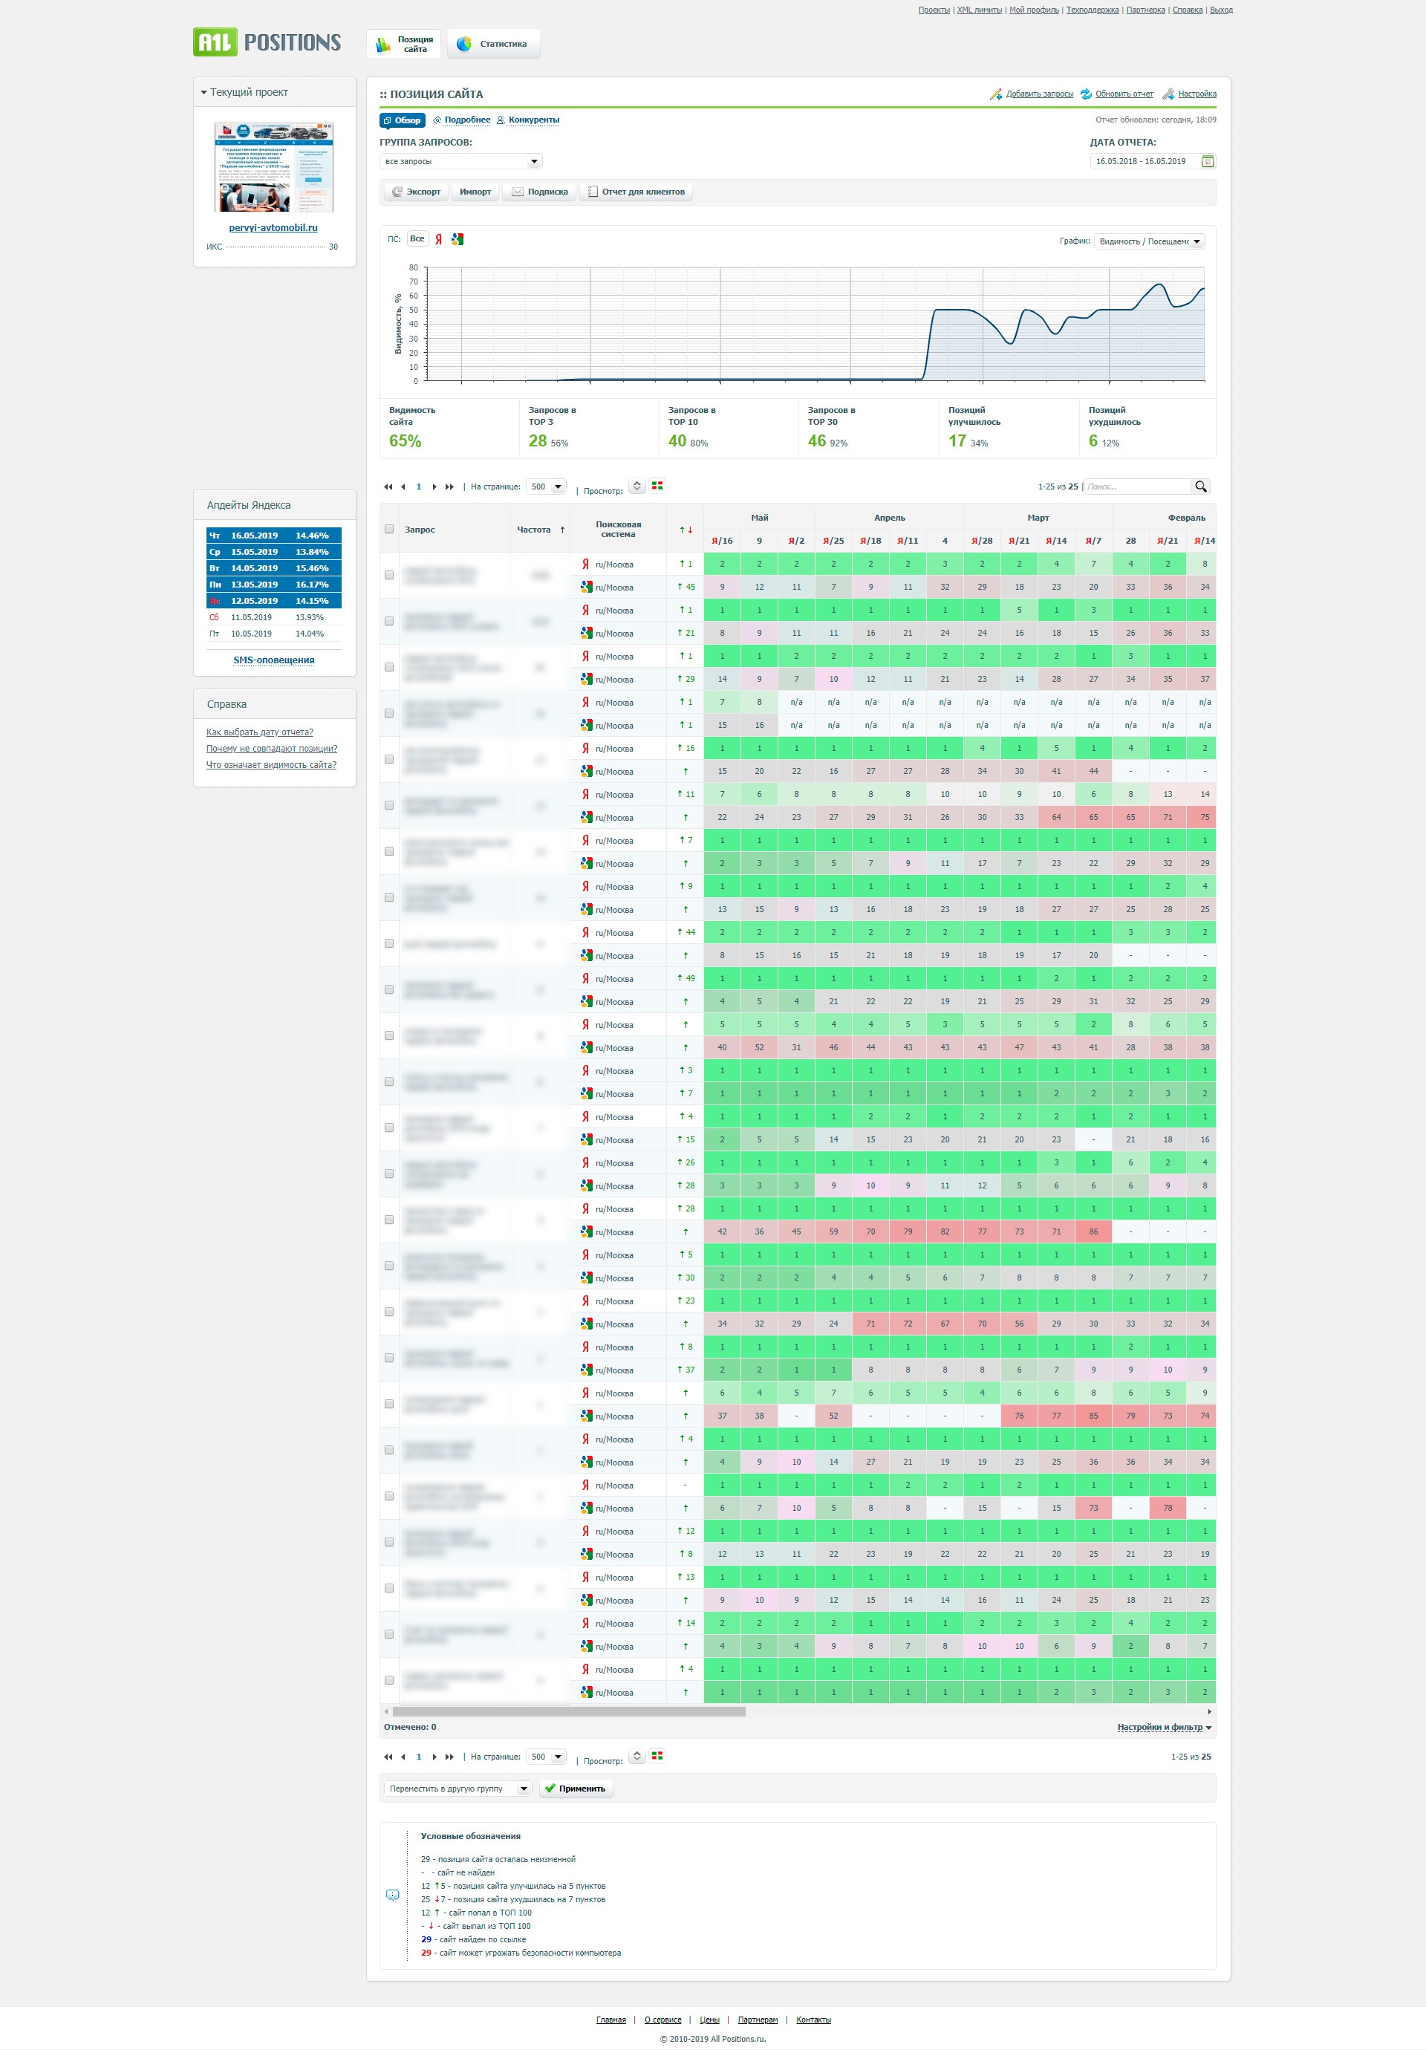1426x2050 pixels.
Task: Open the Статистика top tab
Action: [493, 44]
